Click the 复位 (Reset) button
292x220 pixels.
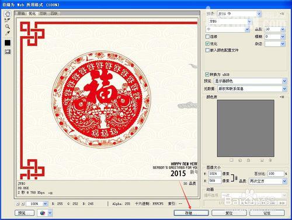point(229,213)
